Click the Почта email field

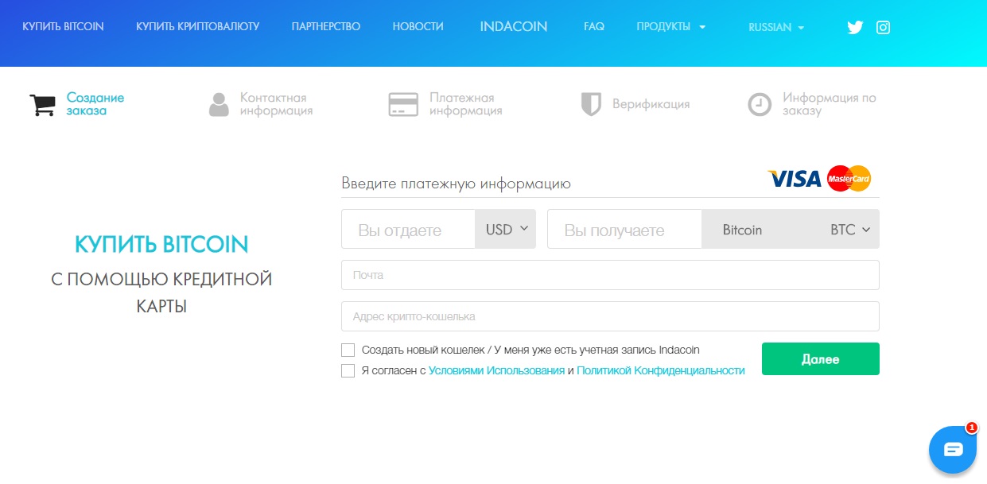(610, 275)
